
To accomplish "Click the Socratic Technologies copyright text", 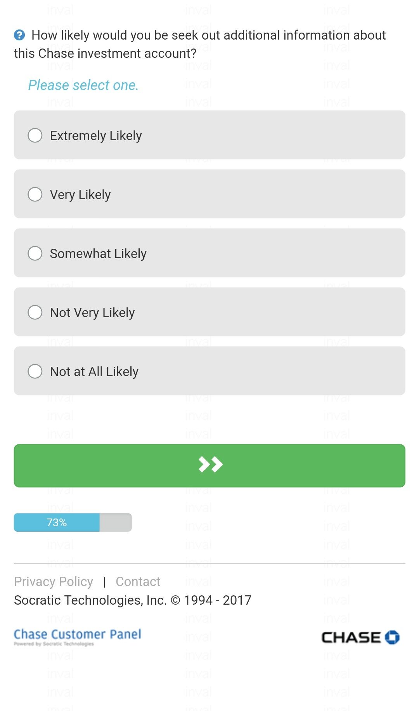I will (133, 600).
